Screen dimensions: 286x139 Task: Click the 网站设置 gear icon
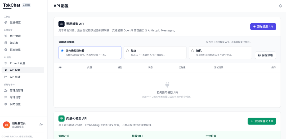pos(6,104)
